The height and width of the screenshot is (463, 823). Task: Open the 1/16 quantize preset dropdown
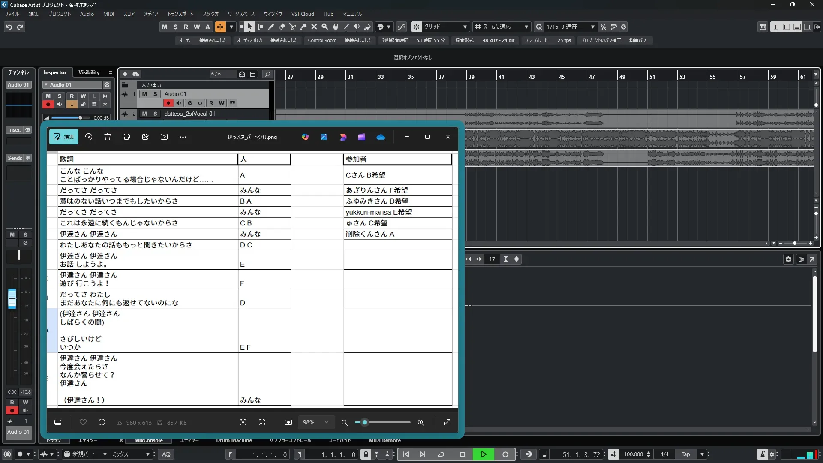tap(592, 27)
